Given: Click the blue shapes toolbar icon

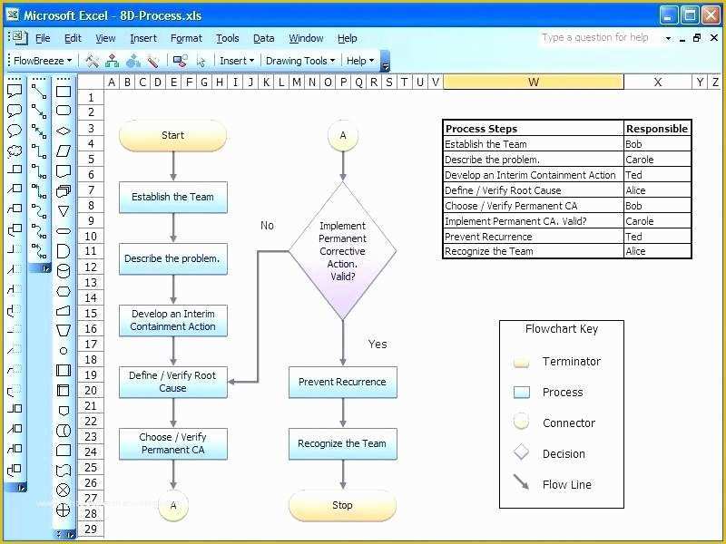Looking at the screenshot, I should tap(133, 61).
